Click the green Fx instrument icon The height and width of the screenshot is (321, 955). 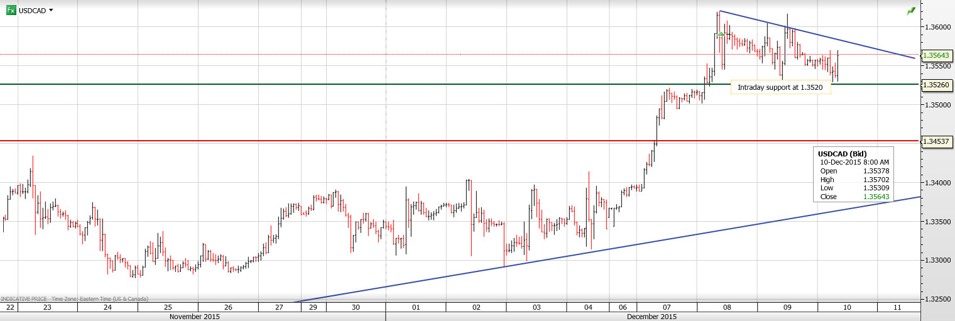click(11, 10)
